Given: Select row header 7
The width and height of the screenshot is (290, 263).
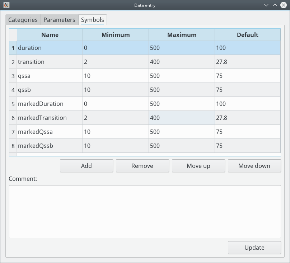Looking at the screenshot, I should point(13,132).
